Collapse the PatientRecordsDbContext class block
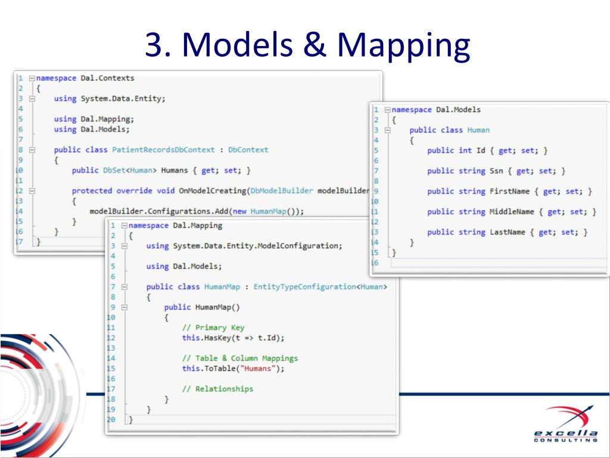The image size is (610, 458). 32,150
